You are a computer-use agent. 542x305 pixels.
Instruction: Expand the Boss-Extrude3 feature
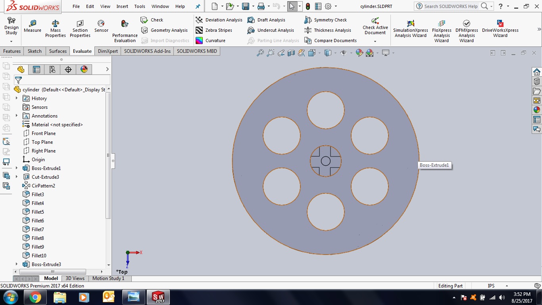(x=17, y=264)
